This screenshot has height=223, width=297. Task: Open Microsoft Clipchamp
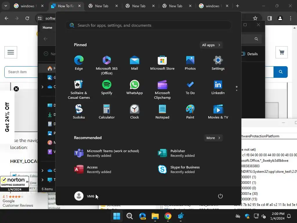pos(162,89)
